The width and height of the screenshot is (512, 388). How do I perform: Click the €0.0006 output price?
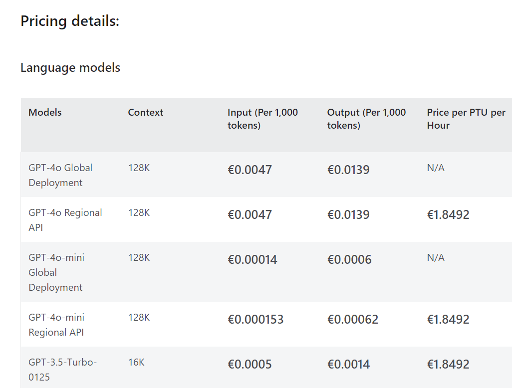[x=349, y=260]
